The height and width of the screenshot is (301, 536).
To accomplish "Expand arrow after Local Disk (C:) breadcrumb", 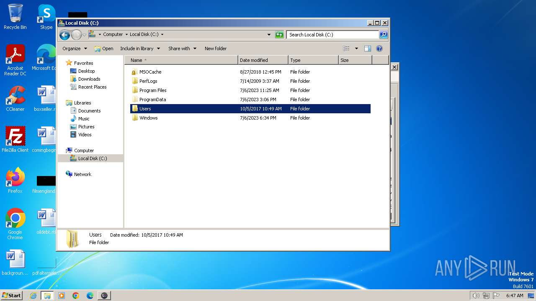I will 162,35.
